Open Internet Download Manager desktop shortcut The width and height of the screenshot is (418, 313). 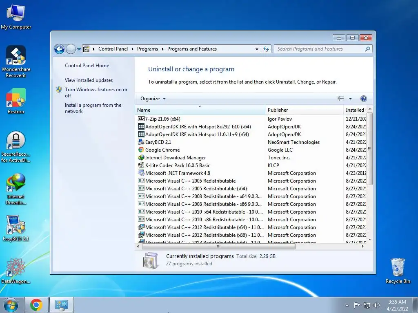tap(16, 189)
